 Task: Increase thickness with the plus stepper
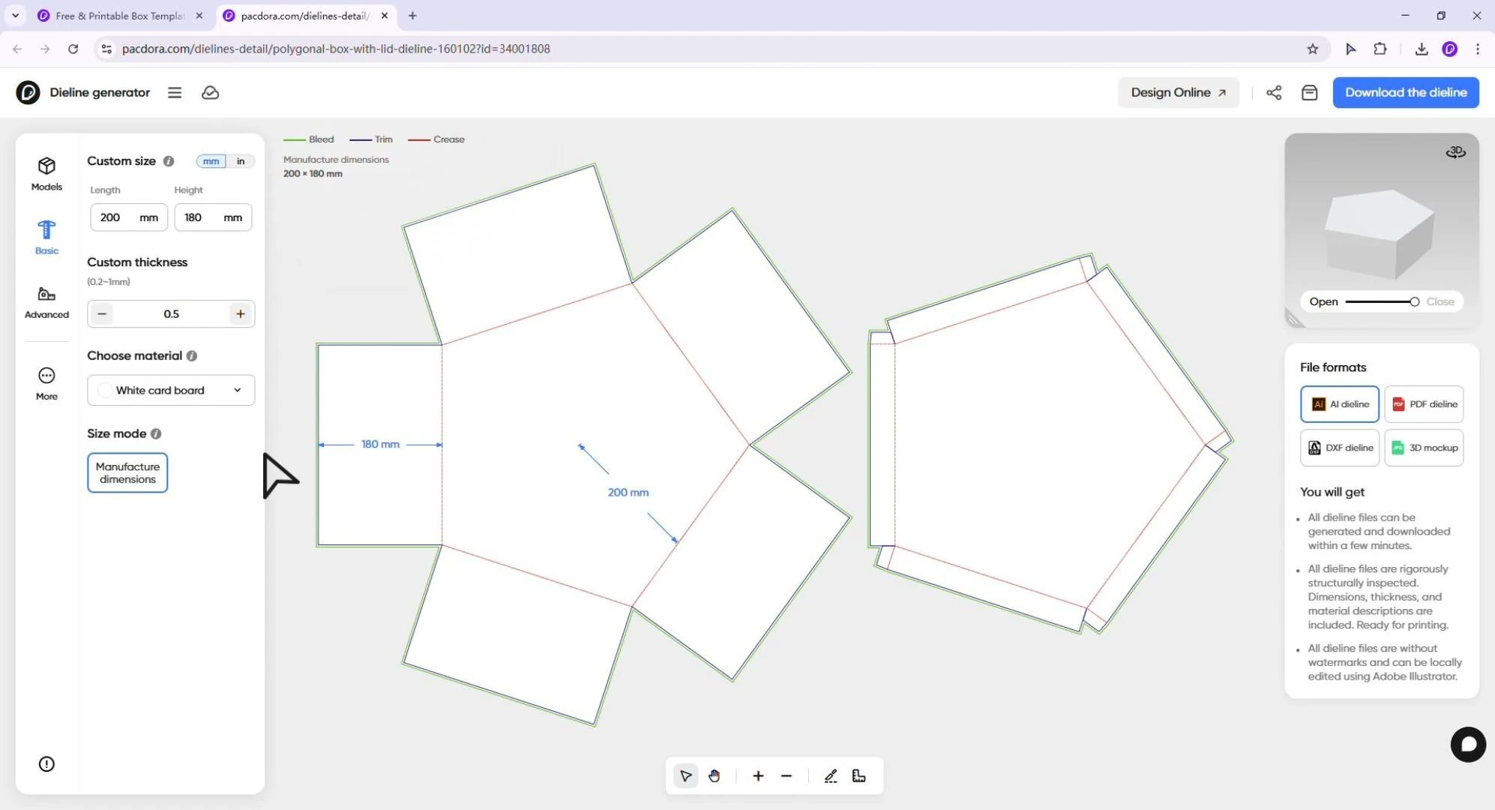click(x=240, y=313)
